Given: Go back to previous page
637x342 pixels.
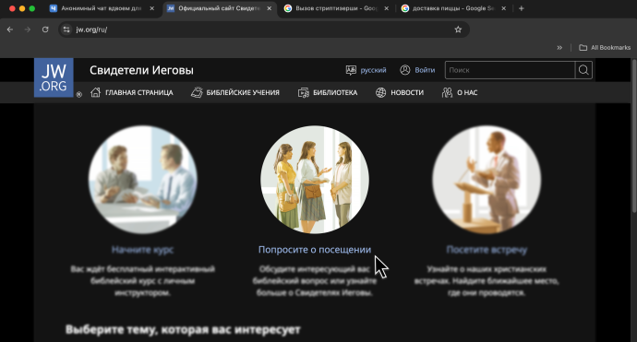Looking at the screenshot, I should pyautogui.click(x=10, y=29).
